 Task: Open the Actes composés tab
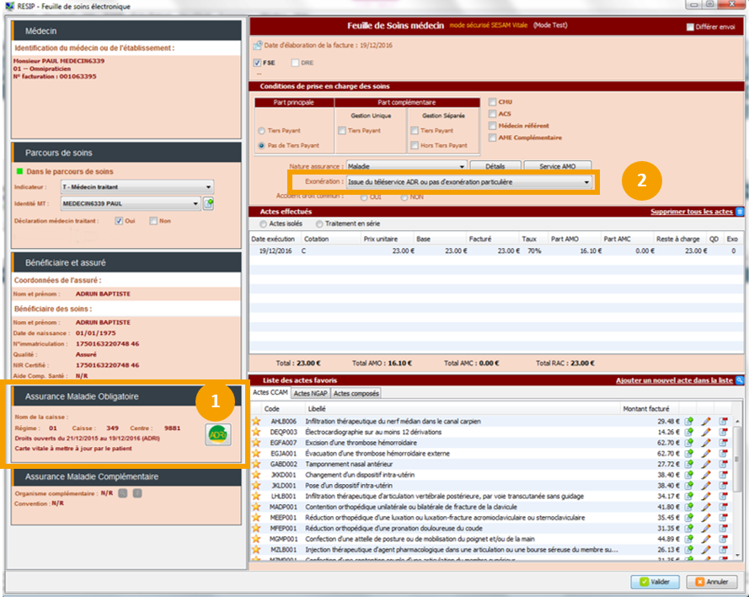[x=356, y=393]
